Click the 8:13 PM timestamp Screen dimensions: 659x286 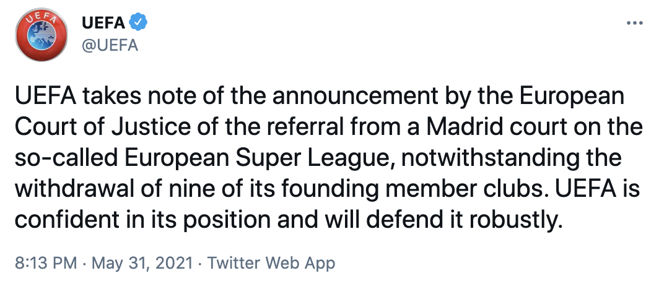(x=45, y=263)
